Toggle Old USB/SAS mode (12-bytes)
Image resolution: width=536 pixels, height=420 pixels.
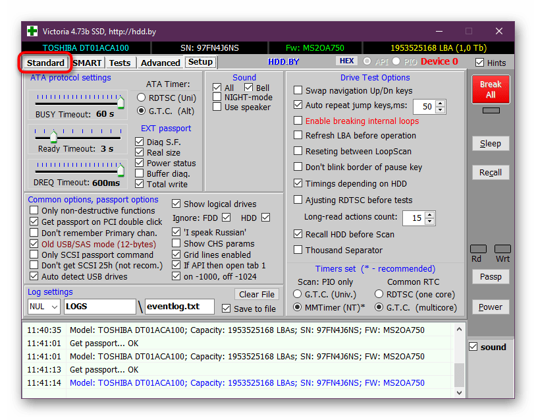coord(34,244)
